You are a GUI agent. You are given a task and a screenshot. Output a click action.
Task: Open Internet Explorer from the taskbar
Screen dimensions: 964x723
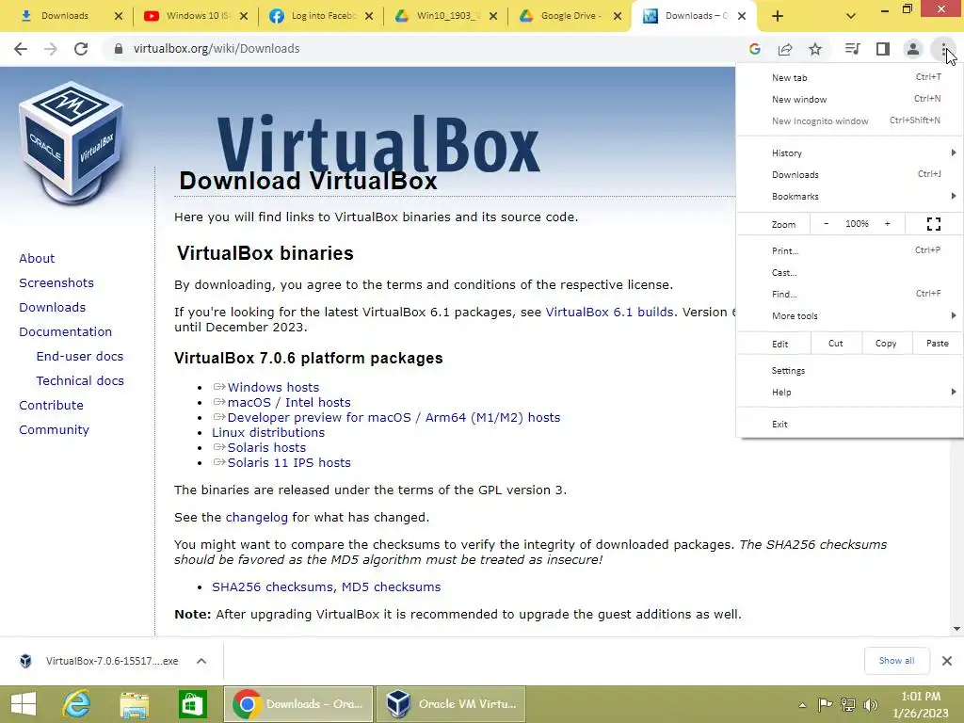(x=77, y=704)
